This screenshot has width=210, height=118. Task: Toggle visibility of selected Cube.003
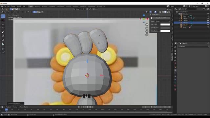(208, 23)
